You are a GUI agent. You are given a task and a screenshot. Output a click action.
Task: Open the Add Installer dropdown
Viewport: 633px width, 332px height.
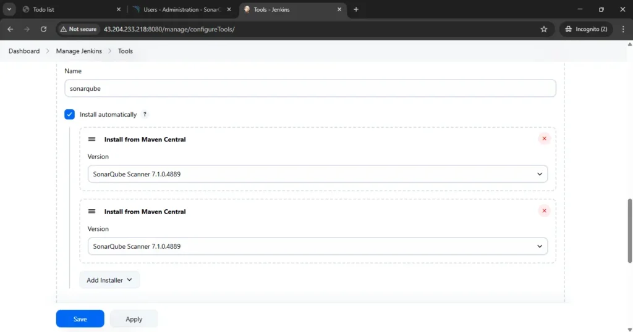(x=109, y=280)
